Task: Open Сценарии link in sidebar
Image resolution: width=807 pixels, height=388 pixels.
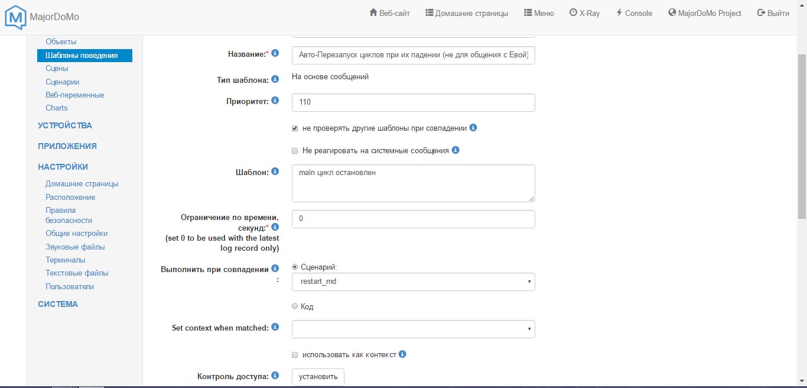Action: click(62, 82)
